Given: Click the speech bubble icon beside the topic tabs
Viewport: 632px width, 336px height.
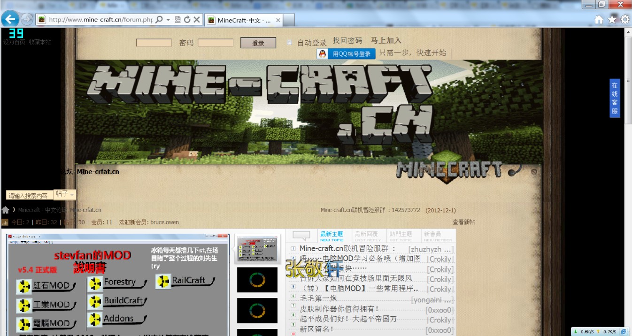Looking at the screenshot, I should point(301,236).
